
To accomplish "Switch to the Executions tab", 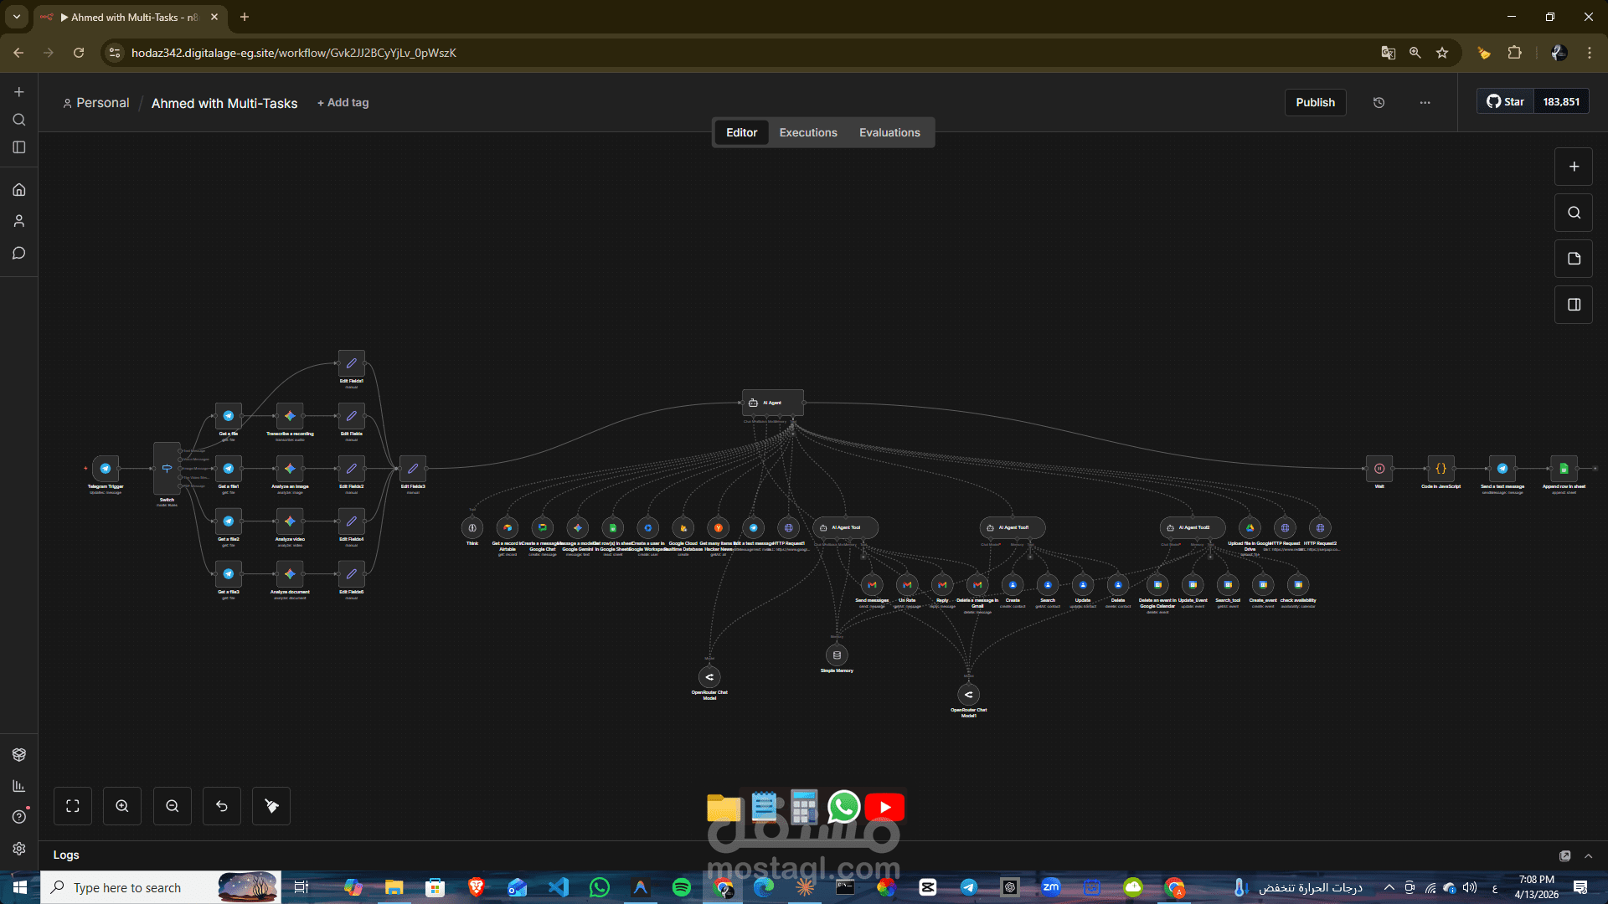I will point(807,132).
